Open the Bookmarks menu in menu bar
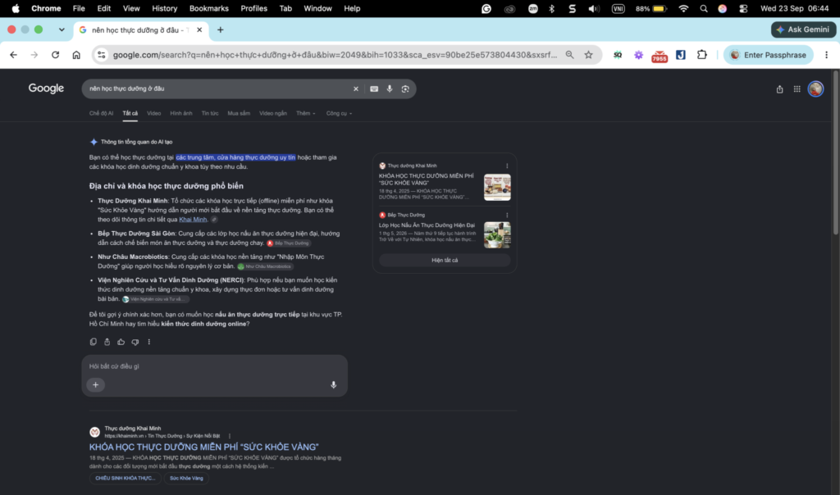The height and width of the screenshot is (495, 840). pos(209,8)
